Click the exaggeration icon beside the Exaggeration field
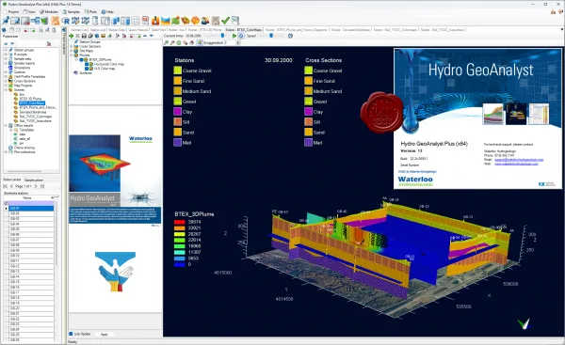Viewport: 565px width, 345px height. (200, 43)
